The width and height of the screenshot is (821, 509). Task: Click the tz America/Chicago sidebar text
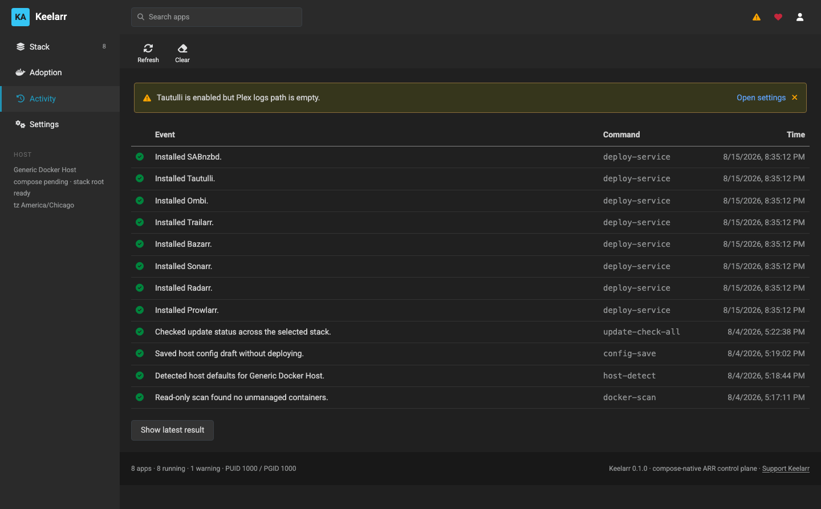pyautogui.click(x=44, y=205)
